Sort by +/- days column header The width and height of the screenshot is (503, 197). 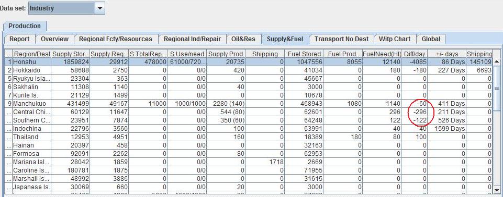pyautogui.click(x=447, y=54)
